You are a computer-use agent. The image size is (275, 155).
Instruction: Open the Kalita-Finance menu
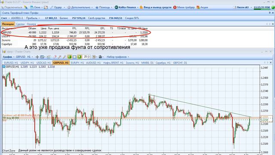[x=126, y=7]
